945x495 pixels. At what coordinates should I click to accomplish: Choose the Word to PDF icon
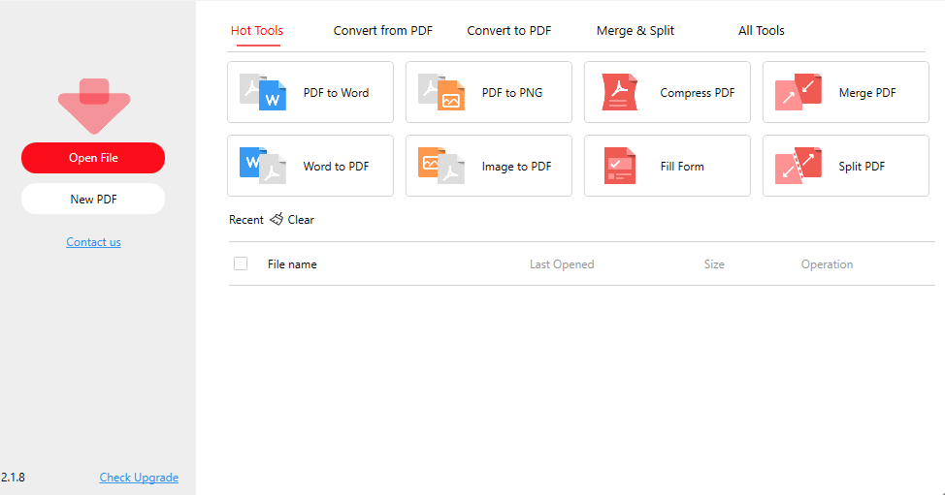264,166
